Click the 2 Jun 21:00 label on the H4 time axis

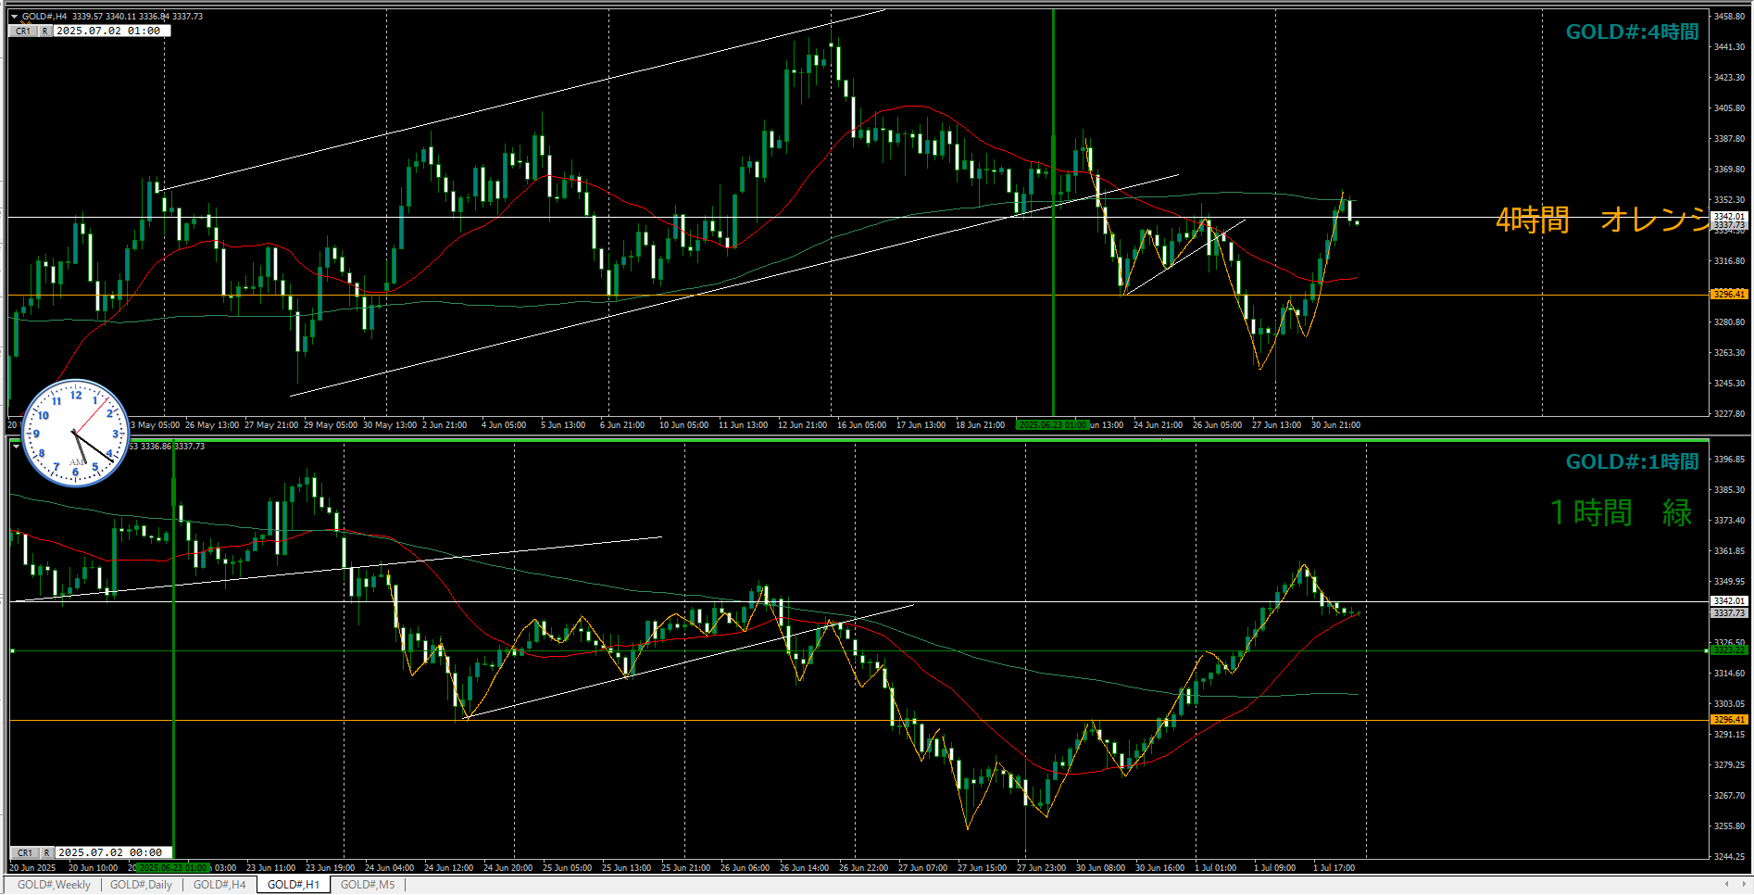pyautogui.click(x=445, y=425)
